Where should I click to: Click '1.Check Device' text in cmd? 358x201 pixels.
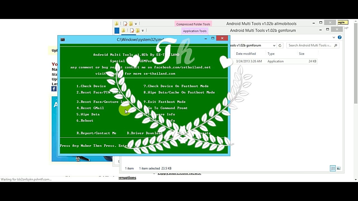[91, 86]
